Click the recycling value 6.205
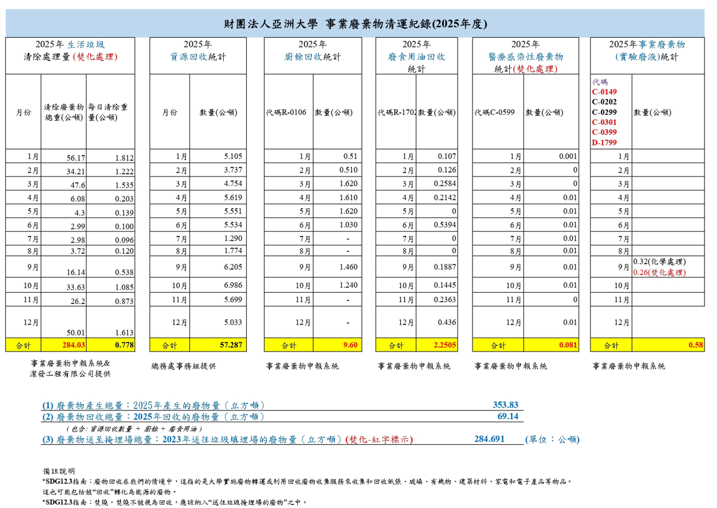Viewport: 717px width, 508px height. click(233, 267)
